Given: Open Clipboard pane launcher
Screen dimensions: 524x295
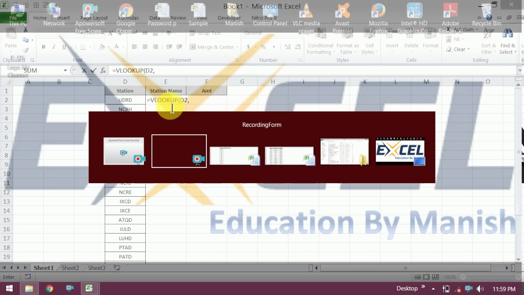Looking at the screenshot, I should tap(32, 60).
